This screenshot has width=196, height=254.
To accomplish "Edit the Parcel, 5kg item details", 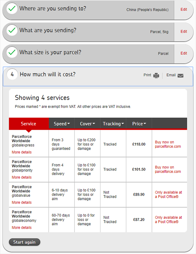I will (x=184, y=31).
